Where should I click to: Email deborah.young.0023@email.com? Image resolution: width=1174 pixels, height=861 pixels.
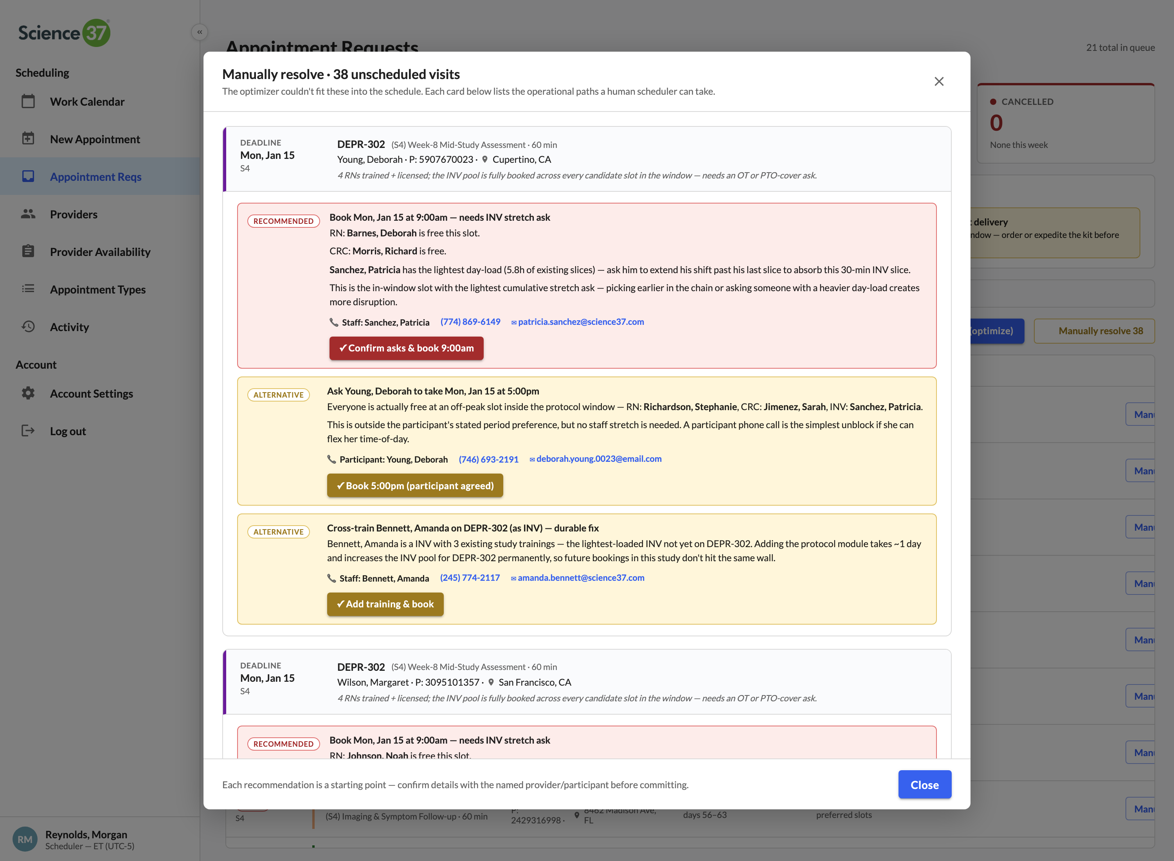[x=596, y=459]
